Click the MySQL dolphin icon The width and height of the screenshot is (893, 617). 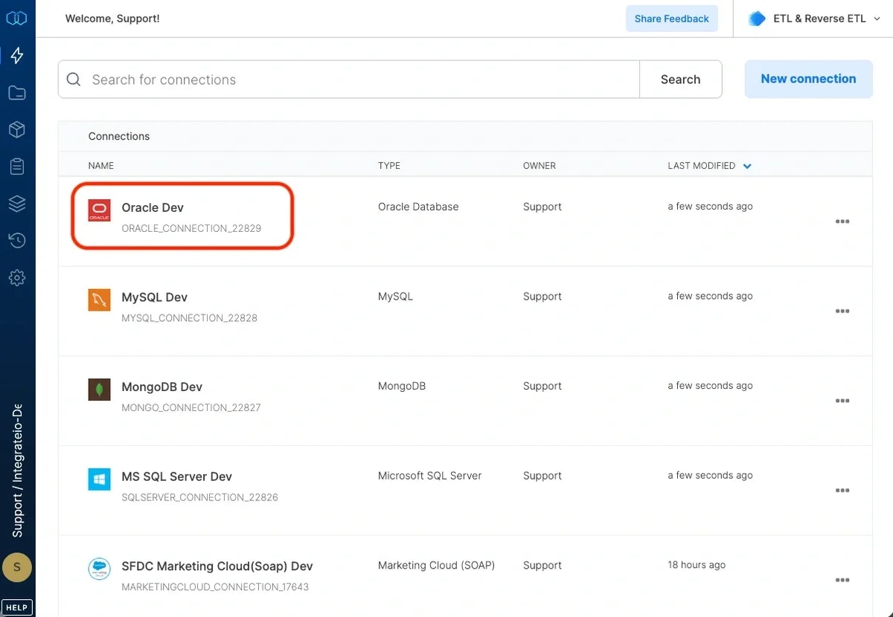[x=99, y=300]
